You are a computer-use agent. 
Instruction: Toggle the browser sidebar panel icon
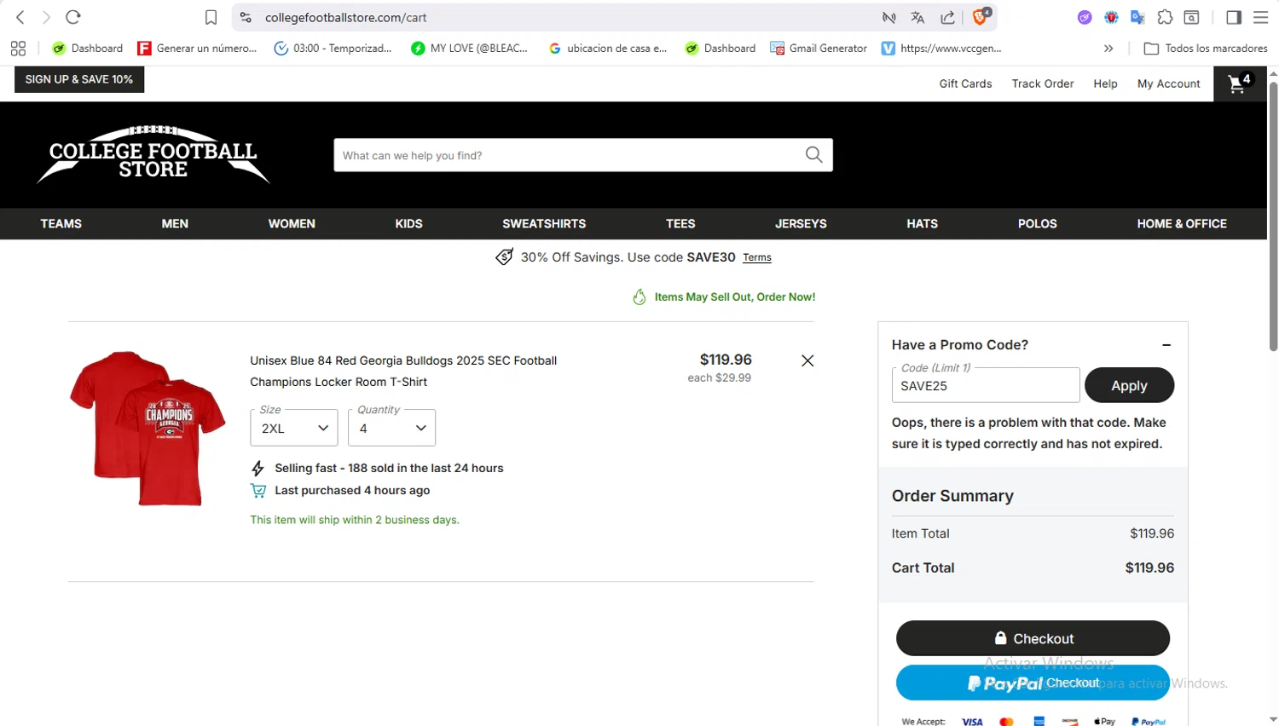pyautogui.click(x=1233, y=17)
